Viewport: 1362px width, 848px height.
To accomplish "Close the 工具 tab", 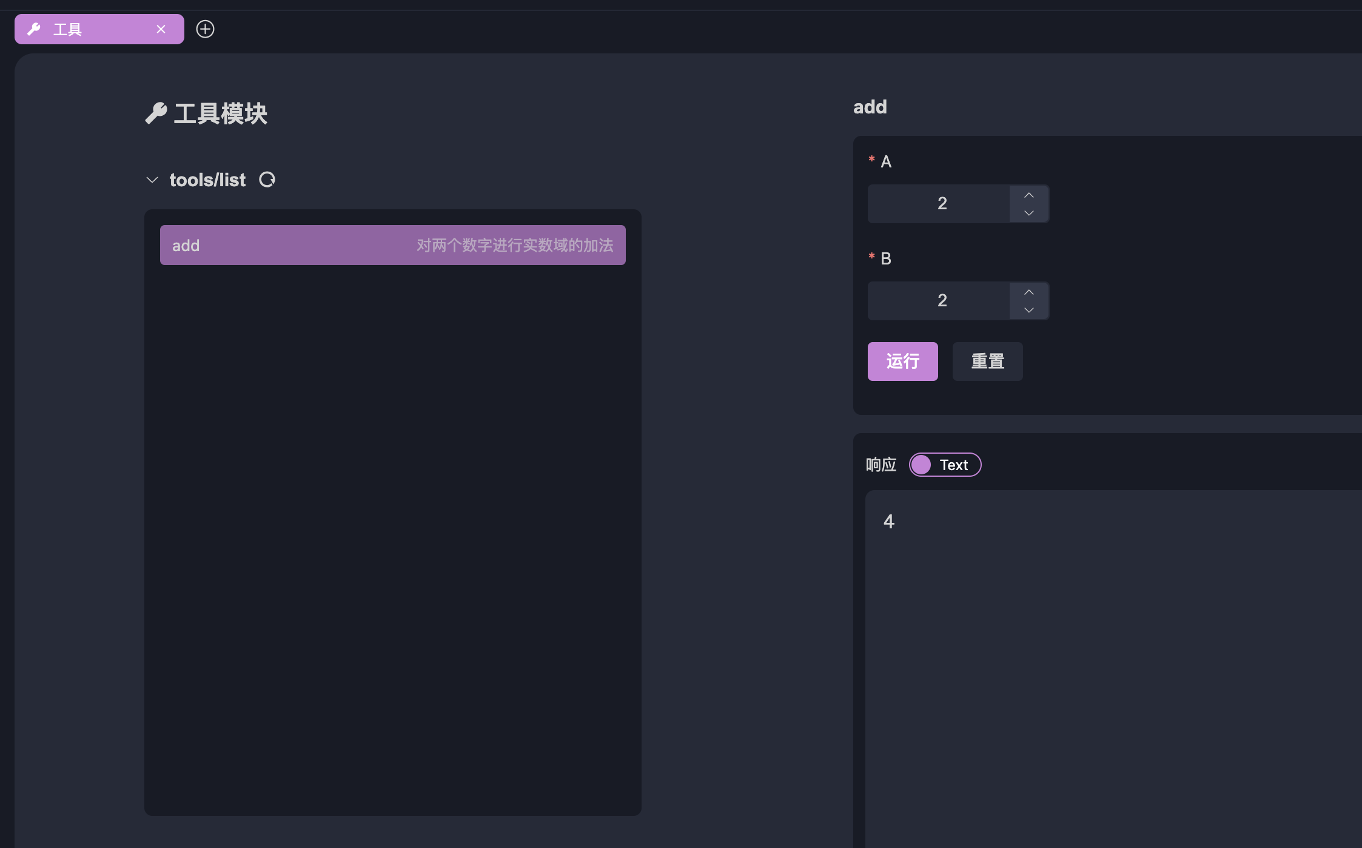I will [161, 29].
